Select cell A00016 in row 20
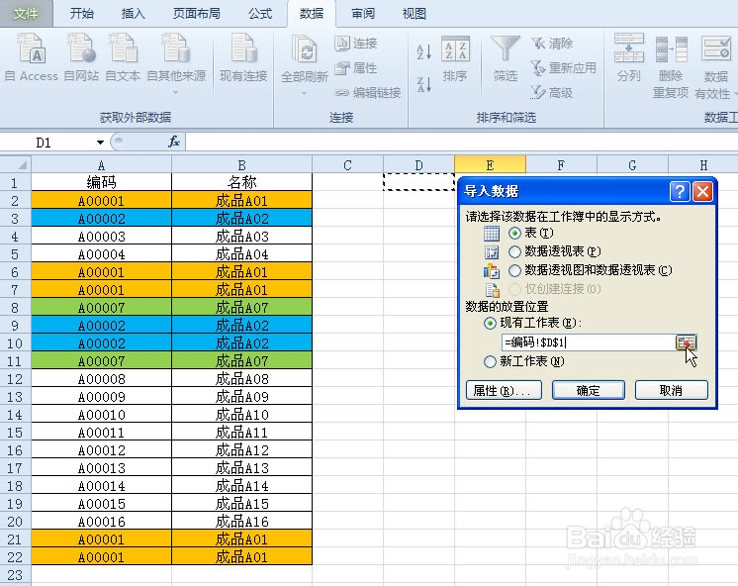 tap(101, 522)
